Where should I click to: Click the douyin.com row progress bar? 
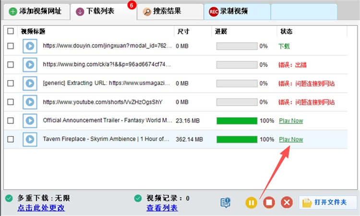point(237,46)
